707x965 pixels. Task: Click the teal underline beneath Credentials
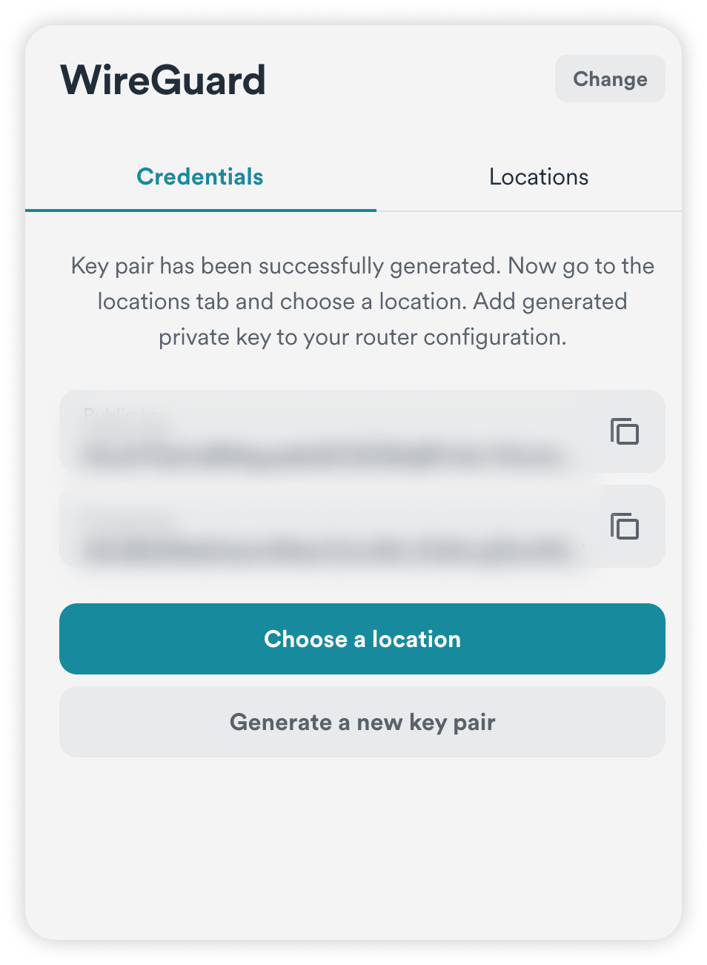click(x=200, y=210)
